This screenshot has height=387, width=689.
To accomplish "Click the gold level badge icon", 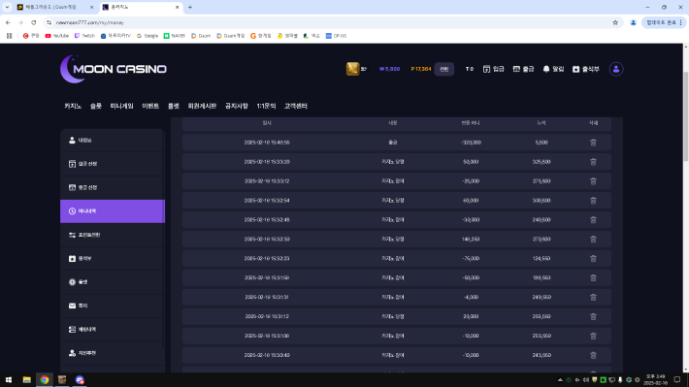I will pos(353,69).
